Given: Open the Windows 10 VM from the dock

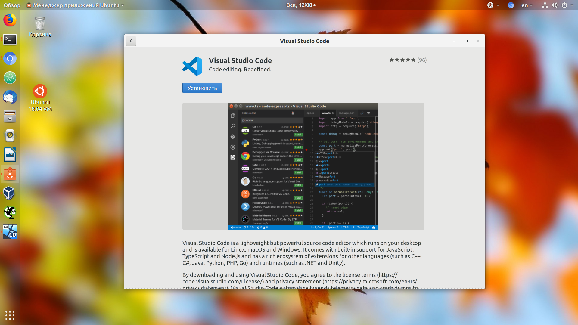Looking at the screenshot, I should pos(10,232).
